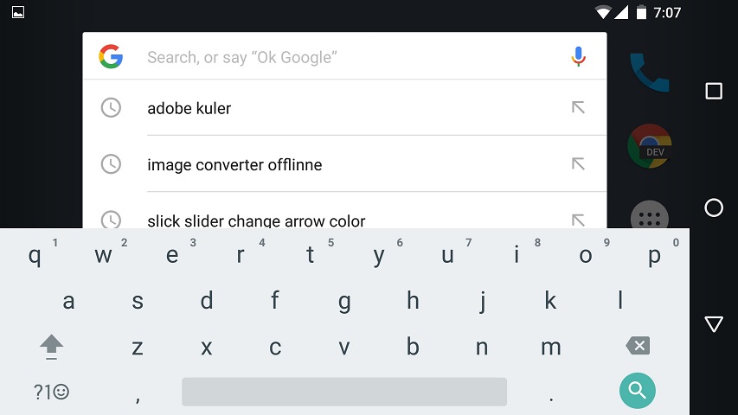Launch Chrome Dev app

click(649, 145)
